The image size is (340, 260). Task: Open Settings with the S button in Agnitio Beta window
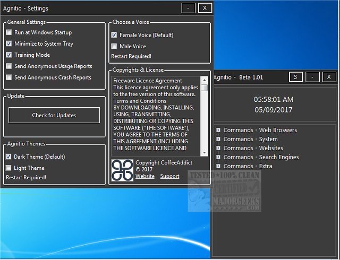click(x=296, y=77)
